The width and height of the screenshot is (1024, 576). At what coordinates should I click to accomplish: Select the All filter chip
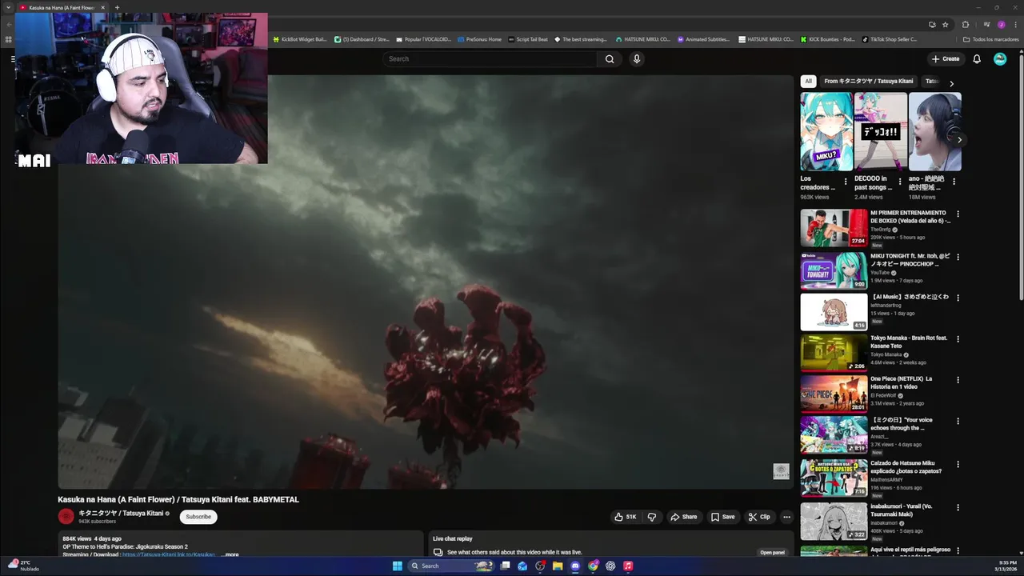(808, 81)
